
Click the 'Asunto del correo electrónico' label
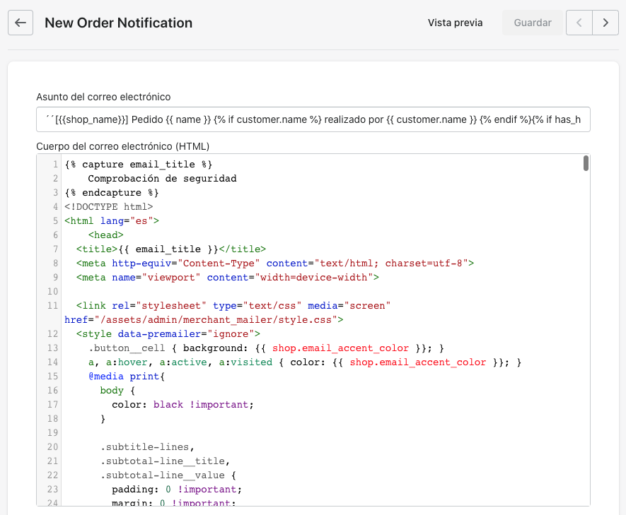[x=103, y=97]
